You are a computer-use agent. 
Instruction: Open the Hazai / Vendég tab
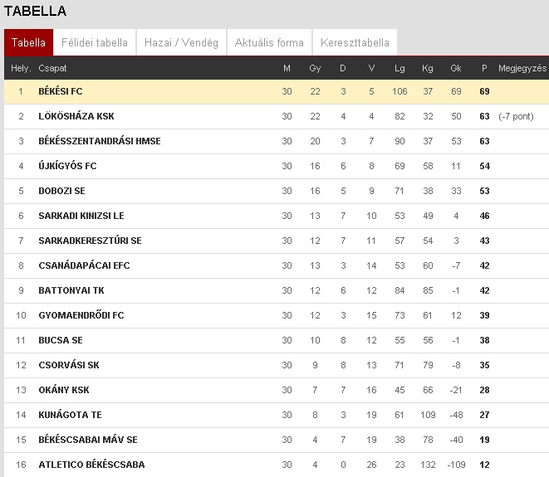point(181,42)
